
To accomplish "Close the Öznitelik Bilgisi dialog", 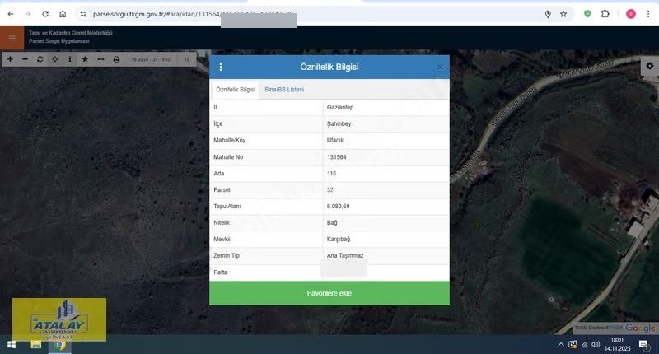I will (440, 67).
